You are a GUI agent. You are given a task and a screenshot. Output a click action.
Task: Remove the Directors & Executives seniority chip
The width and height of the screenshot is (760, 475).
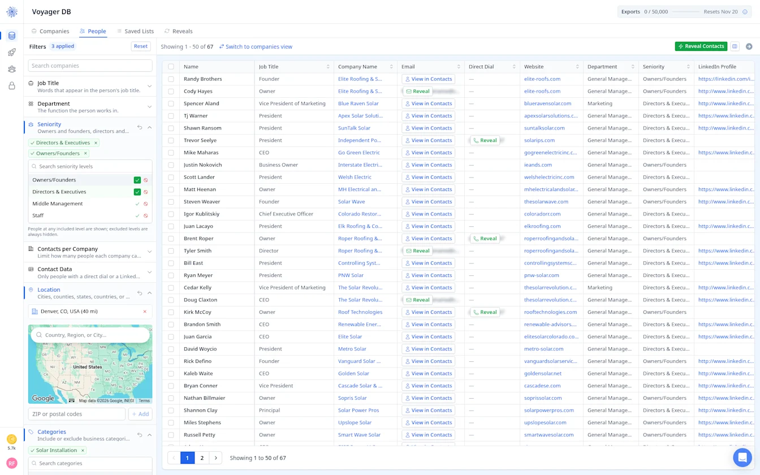click(x=96, y=143)
